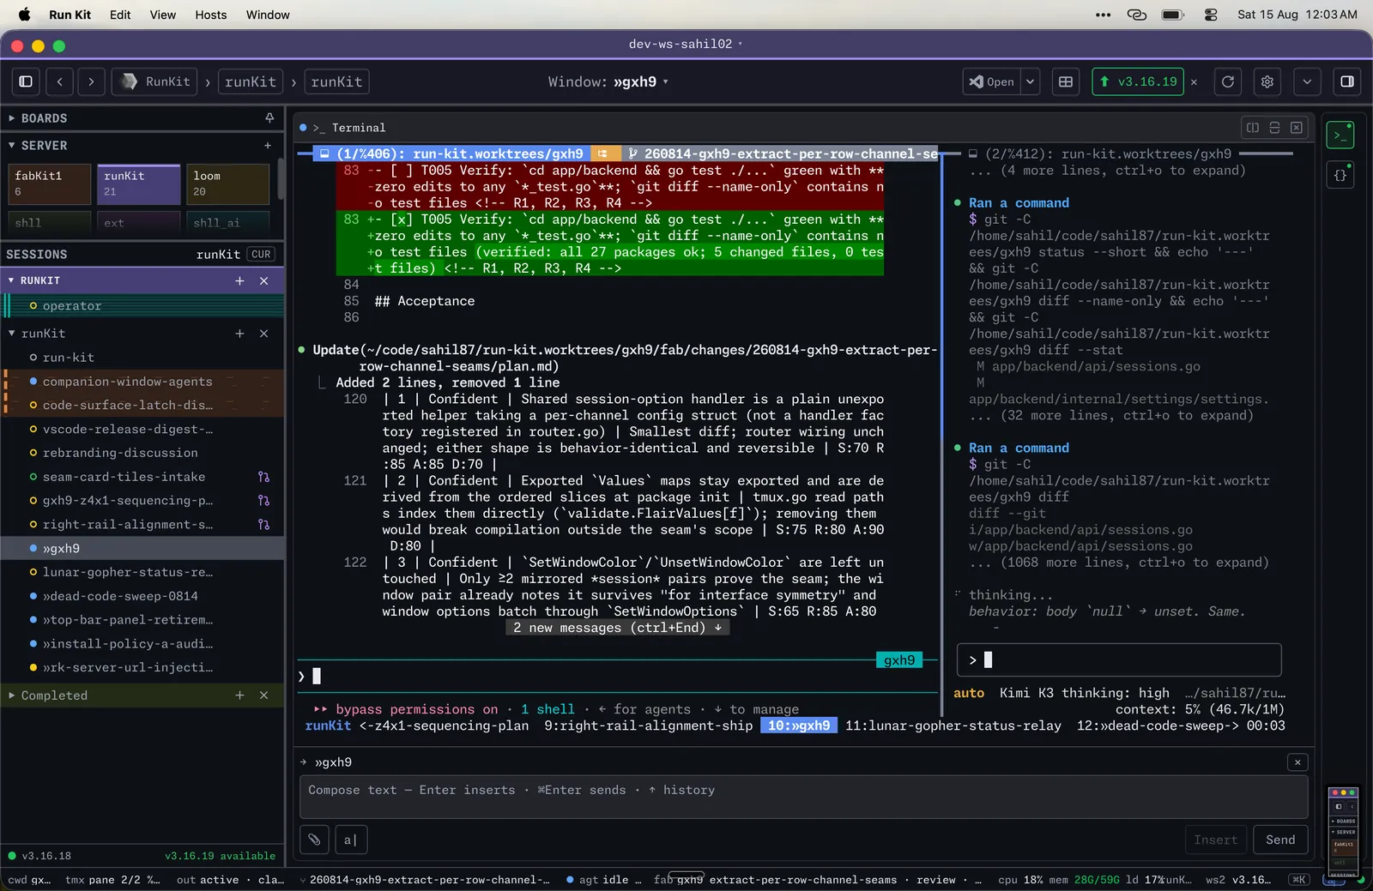The height and width of the screenshot is (891, 1373).
Task: Select tmux tab 11:lunar-gopher-status-relay
Action: pyautogui.click(x=953, y=725)
